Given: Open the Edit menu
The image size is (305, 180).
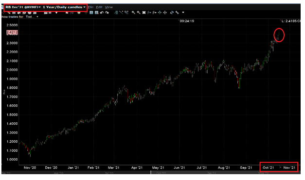Looking at the screenshot, I should tap(99, 7).
